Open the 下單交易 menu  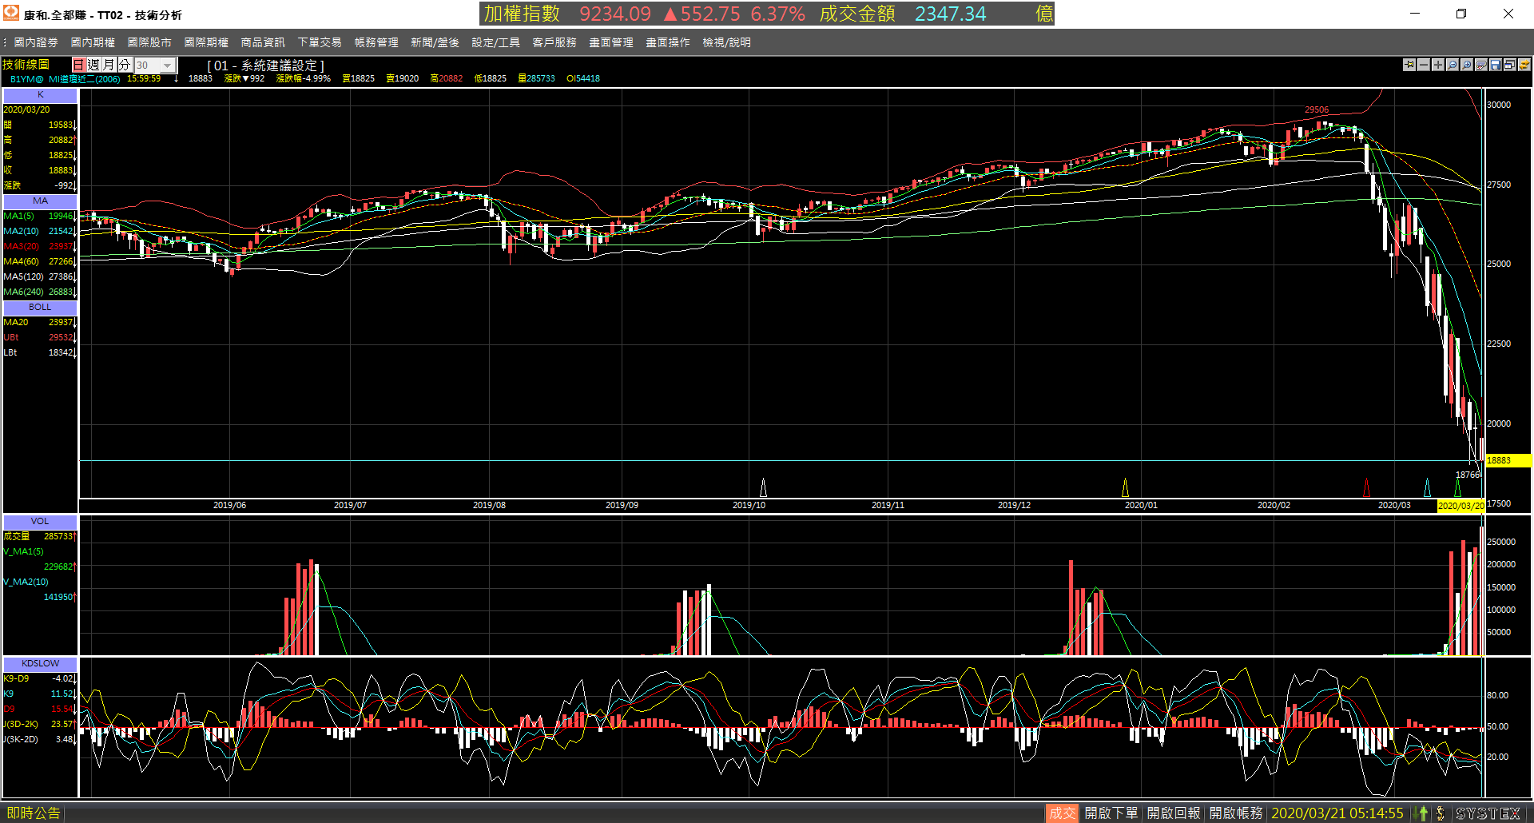point(320,42)
